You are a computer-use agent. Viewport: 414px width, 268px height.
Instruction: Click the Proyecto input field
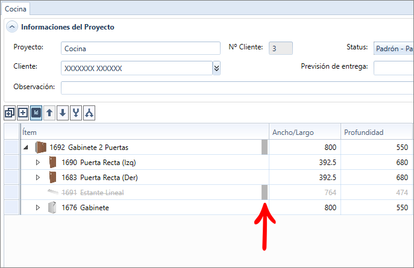coord(140,48)
